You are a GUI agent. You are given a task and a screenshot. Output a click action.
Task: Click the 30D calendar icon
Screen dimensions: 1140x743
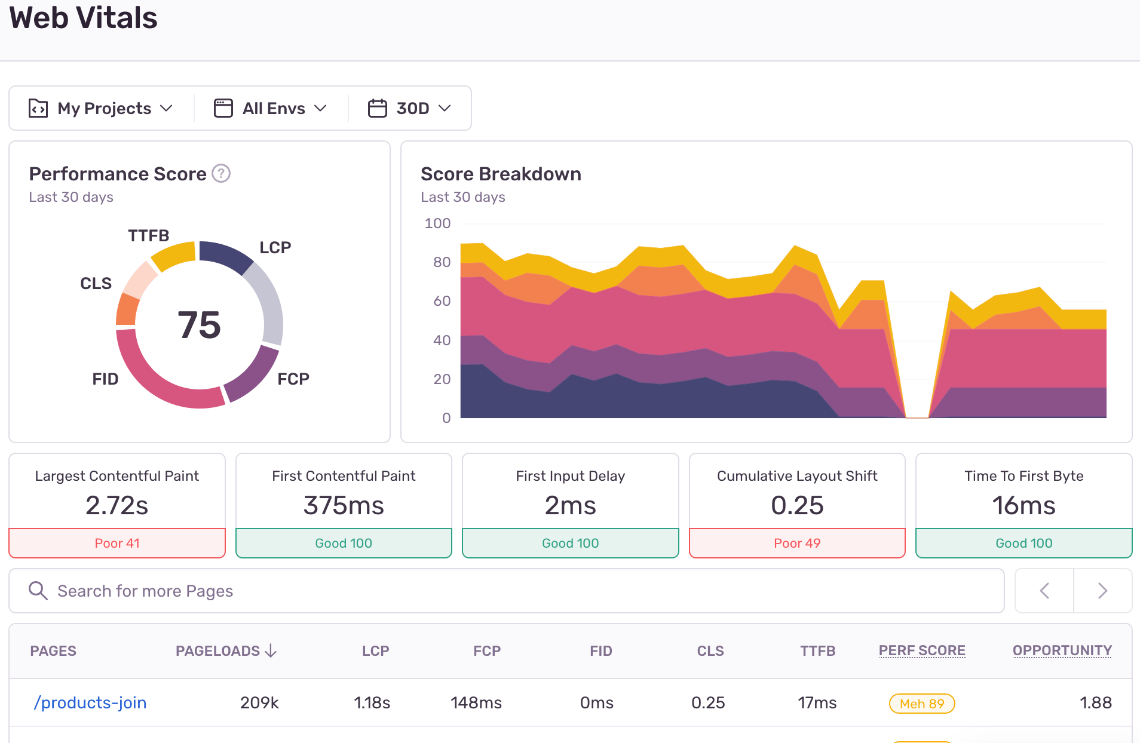click(x=377, y=108)
